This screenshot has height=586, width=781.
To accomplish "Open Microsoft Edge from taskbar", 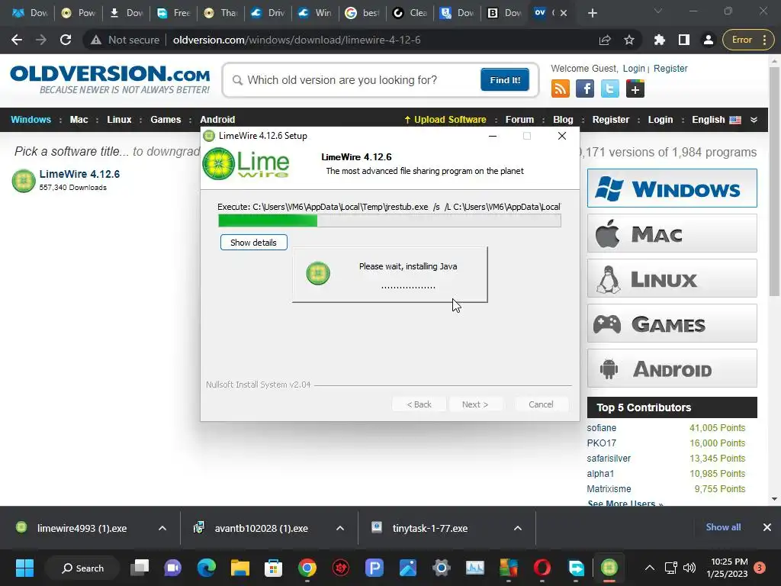I will 206,568.
